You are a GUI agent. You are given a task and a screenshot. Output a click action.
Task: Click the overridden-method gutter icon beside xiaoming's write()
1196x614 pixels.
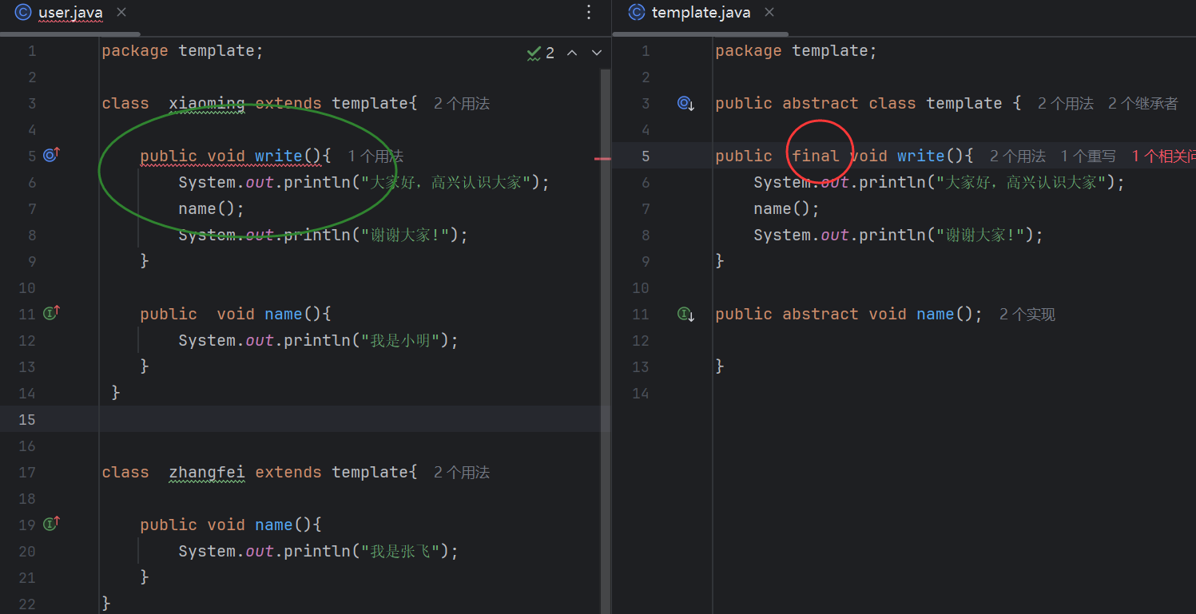point(51,156)
